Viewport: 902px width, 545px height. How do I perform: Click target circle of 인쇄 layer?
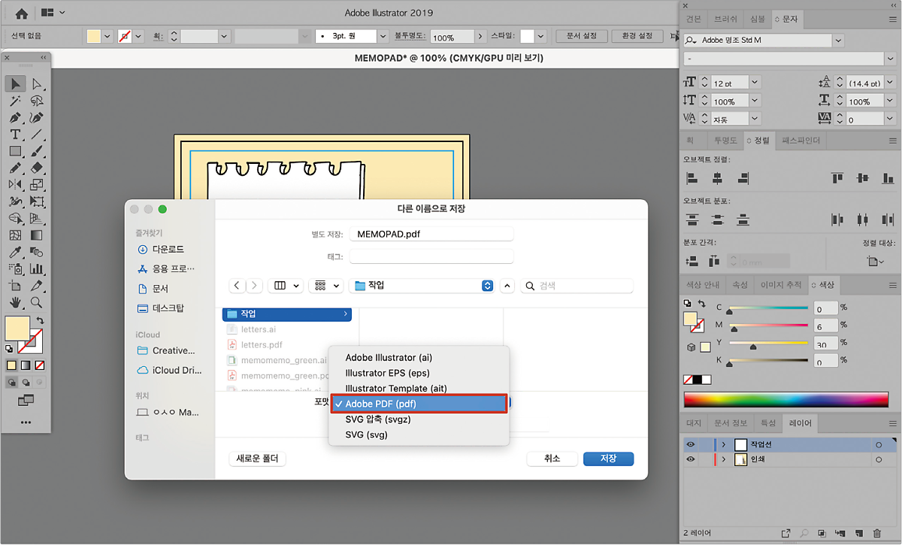[879, 459]
